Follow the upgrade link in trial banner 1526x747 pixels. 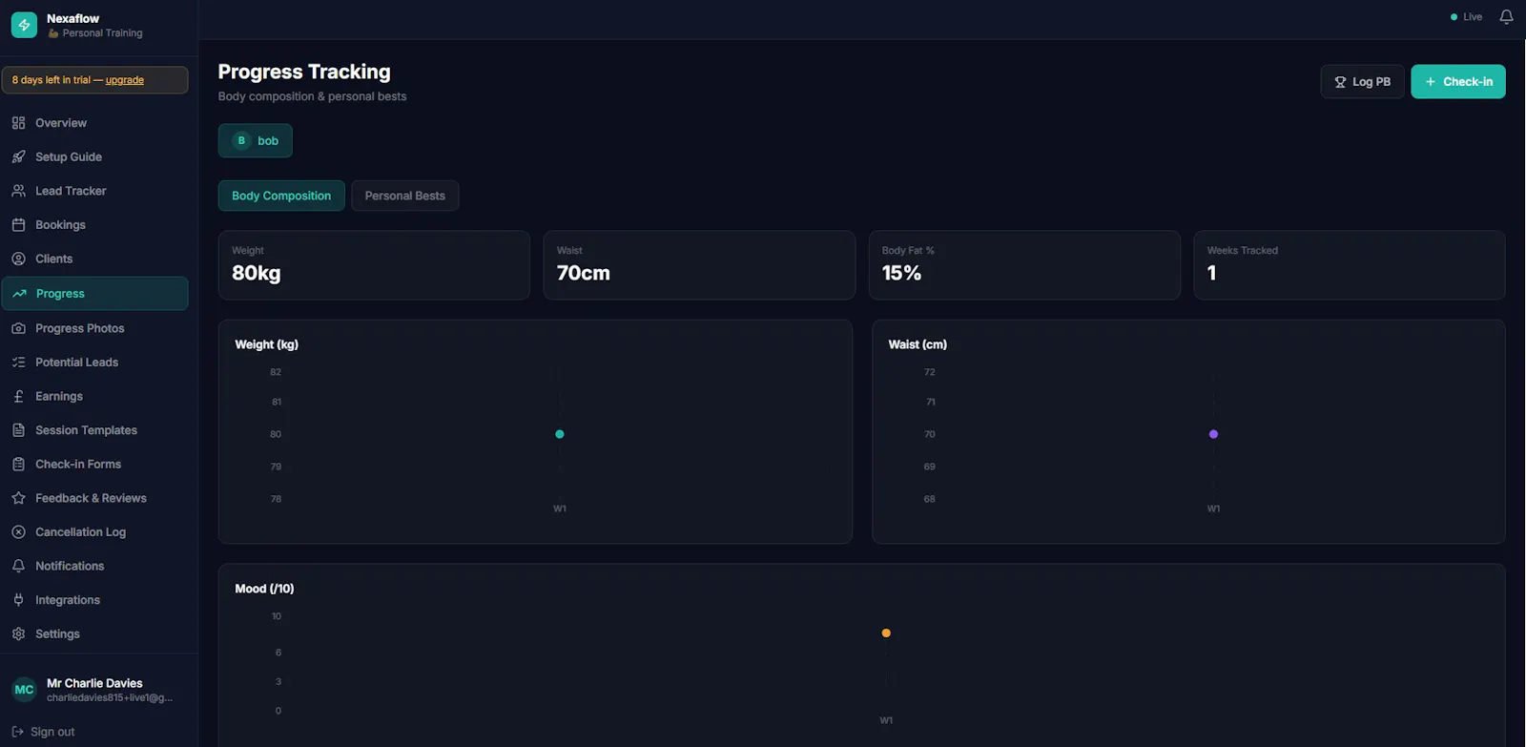pos(125,80)
